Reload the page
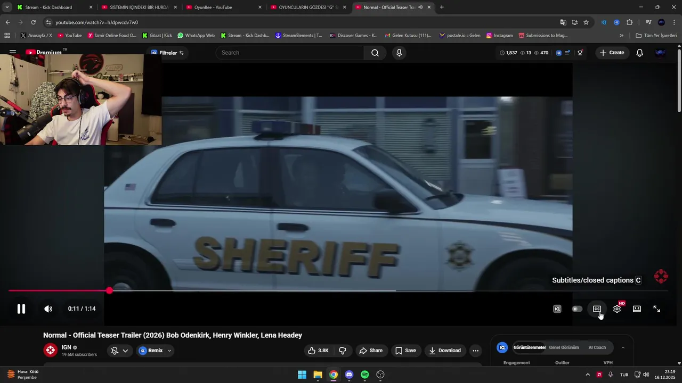The image size is (682, 383). coord(33,22)
